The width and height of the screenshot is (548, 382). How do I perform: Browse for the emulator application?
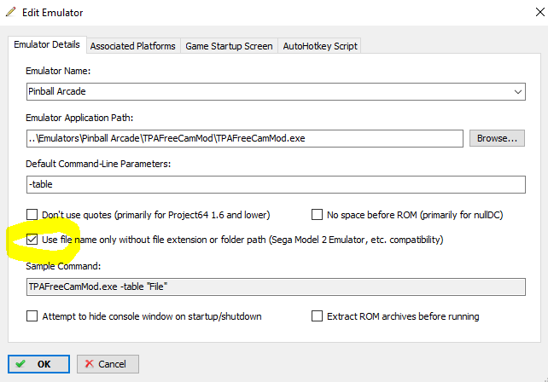pos(497,138)
